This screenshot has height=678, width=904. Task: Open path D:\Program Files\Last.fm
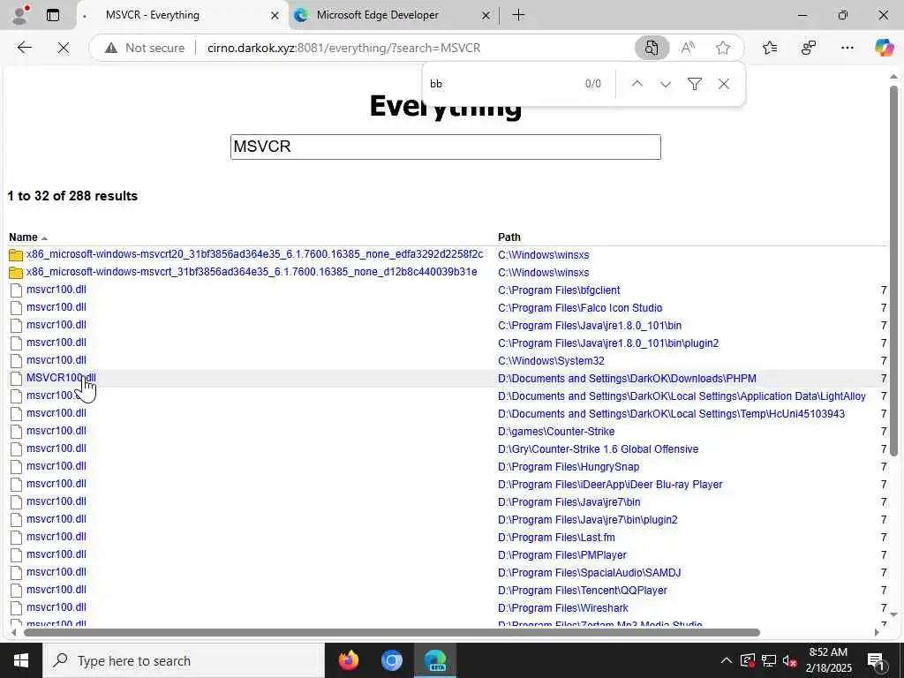point(556,538)
